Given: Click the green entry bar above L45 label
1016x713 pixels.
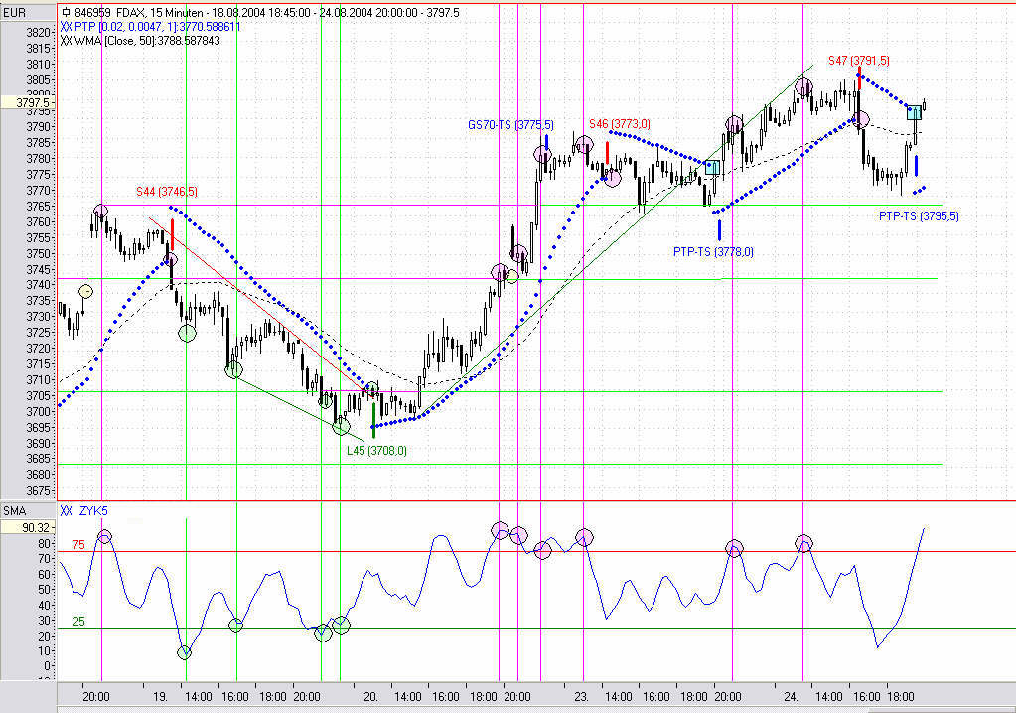Looking at the screenshot, I should 373,420.
